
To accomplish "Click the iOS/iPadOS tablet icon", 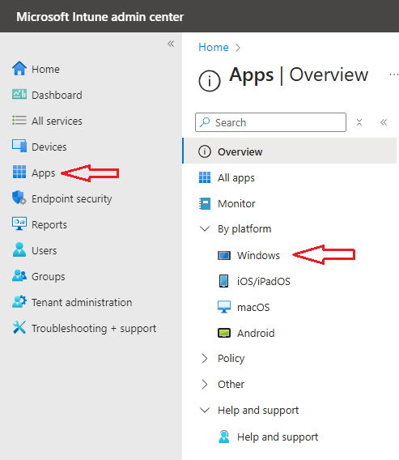I will point(223,281).
